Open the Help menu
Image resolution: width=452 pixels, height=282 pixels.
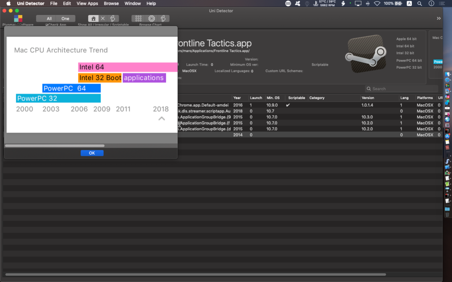[151, 4]
